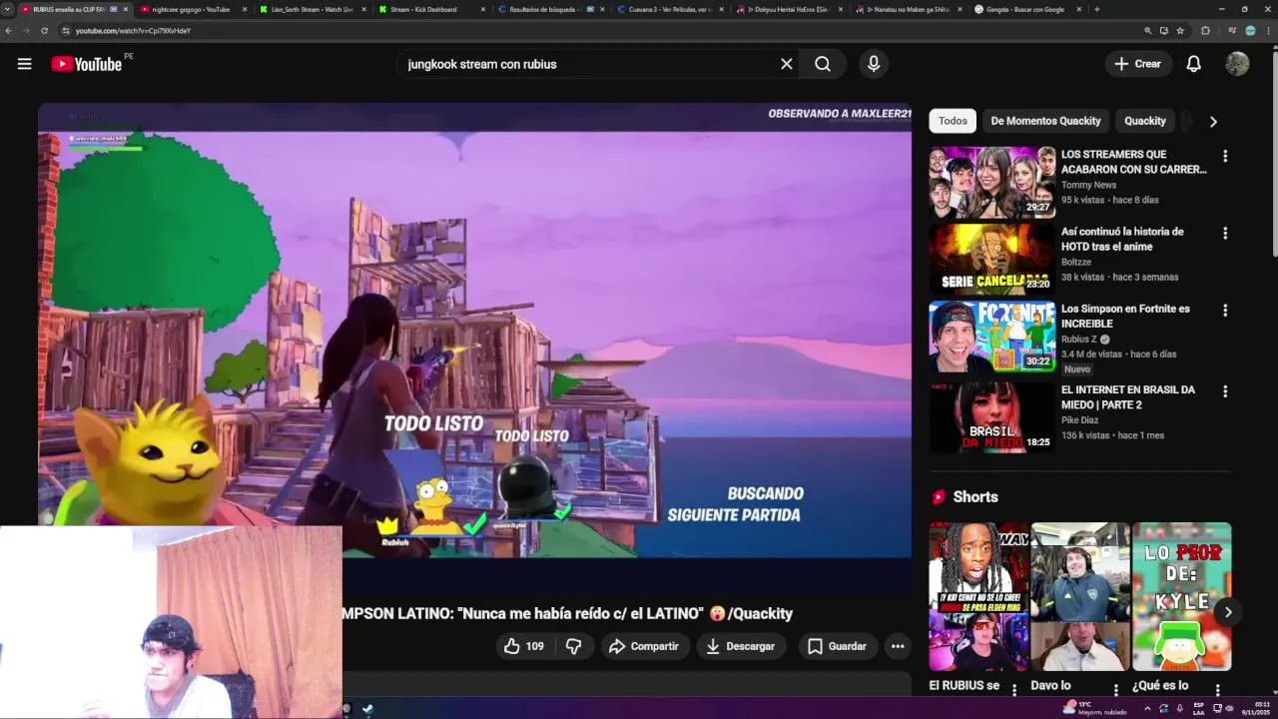Show more filter chips with right arrow
Viewport: 1278px width, 719px height.
(1213, 121)
